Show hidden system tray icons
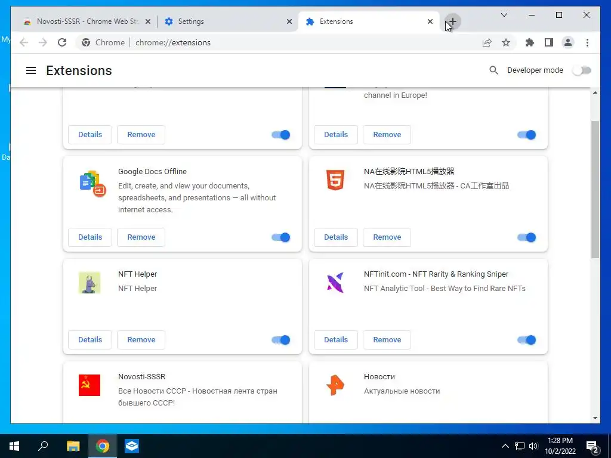This screenshot has width=611, height=458. (505, 446)
